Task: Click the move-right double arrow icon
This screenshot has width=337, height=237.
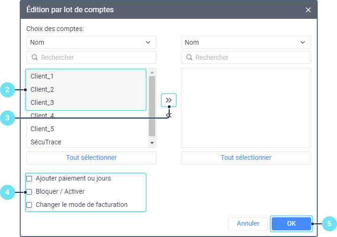Action: (169, 100)
